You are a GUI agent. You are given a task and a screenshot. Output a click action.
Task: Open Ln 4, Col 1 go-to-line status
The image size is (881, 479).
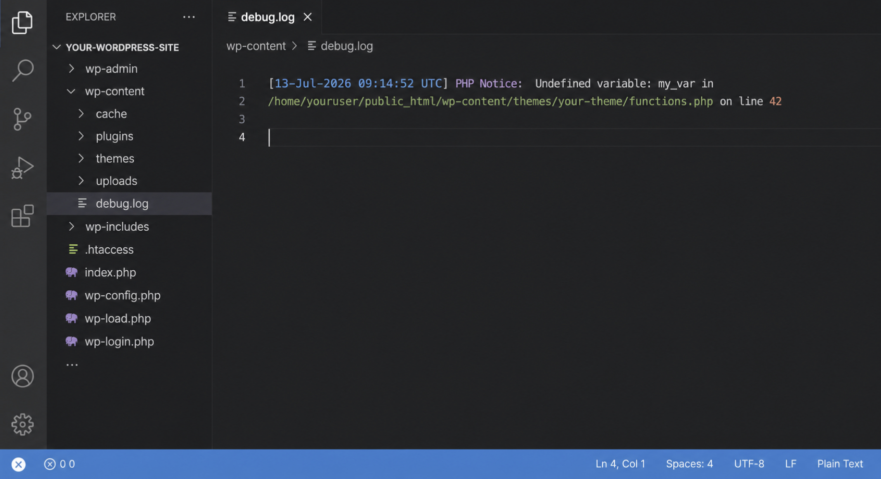(x=620, y=464)
